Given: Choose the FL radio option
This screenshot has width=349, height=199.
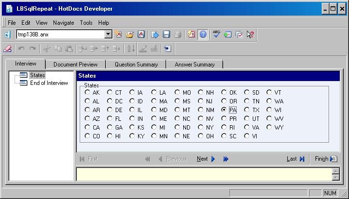Looking at the screenshot, I should [x=109, y=118].
